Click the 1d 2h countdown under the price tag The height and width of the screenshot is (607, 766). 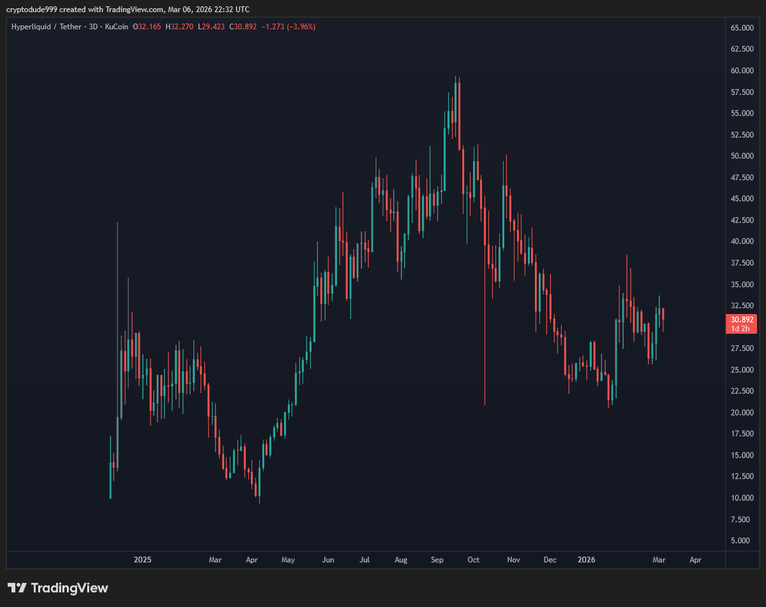coord(740,328)
